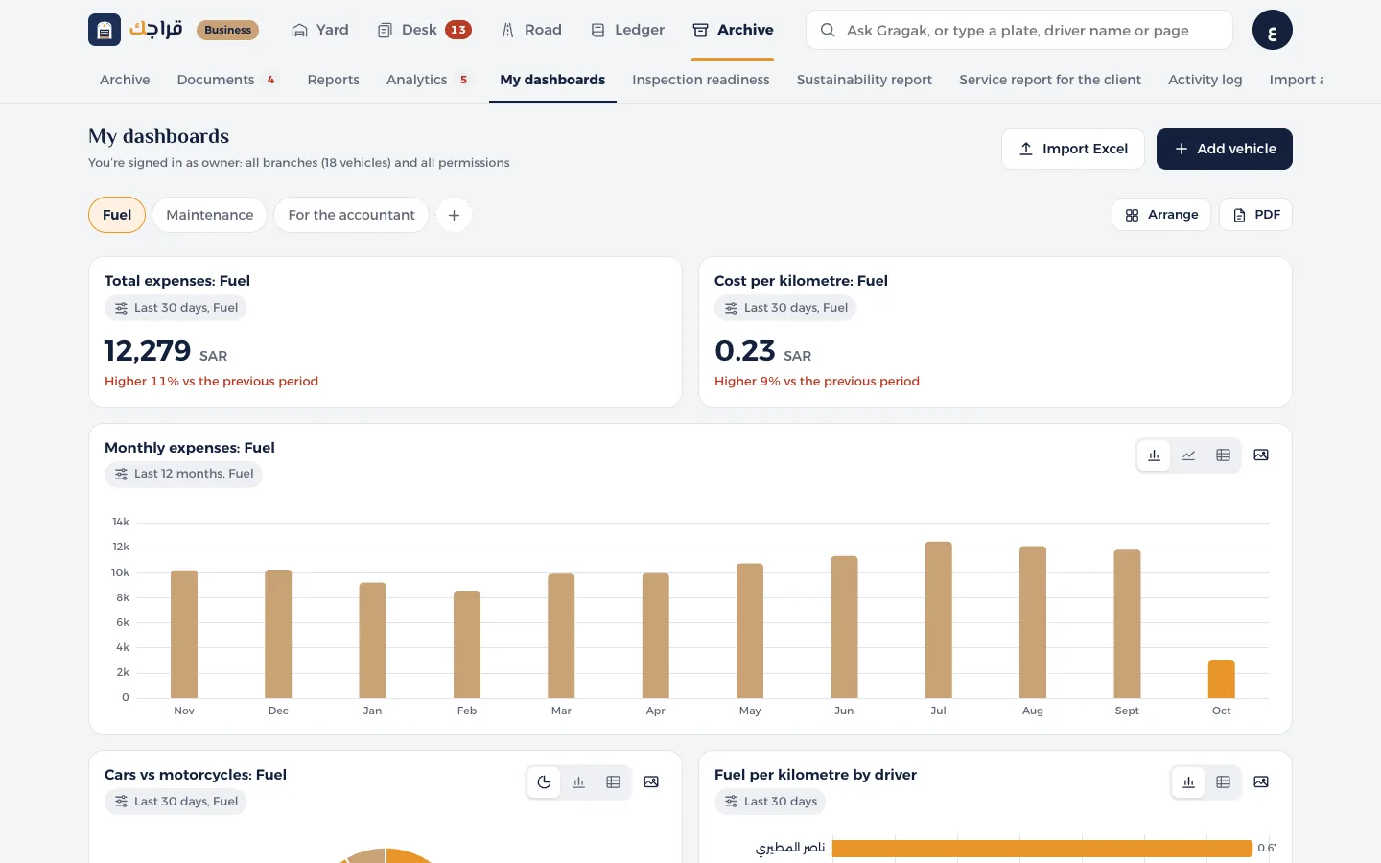Select My dashboards sub-tab
This screenshot has height=863, width=1381.
[x=552, y=80]
